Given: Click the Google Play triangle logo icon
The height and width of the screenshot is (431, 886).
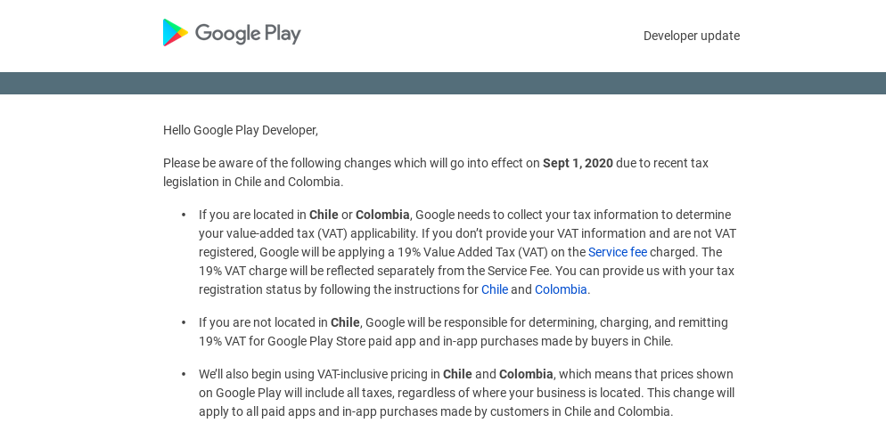Looking at the screenshot, I should pyautogui.click(x=176, y=33).
